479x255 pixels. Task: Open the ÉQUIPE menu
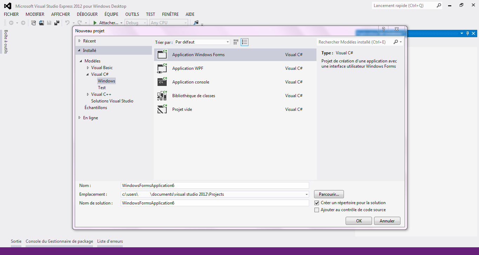(x=112, y=14)
